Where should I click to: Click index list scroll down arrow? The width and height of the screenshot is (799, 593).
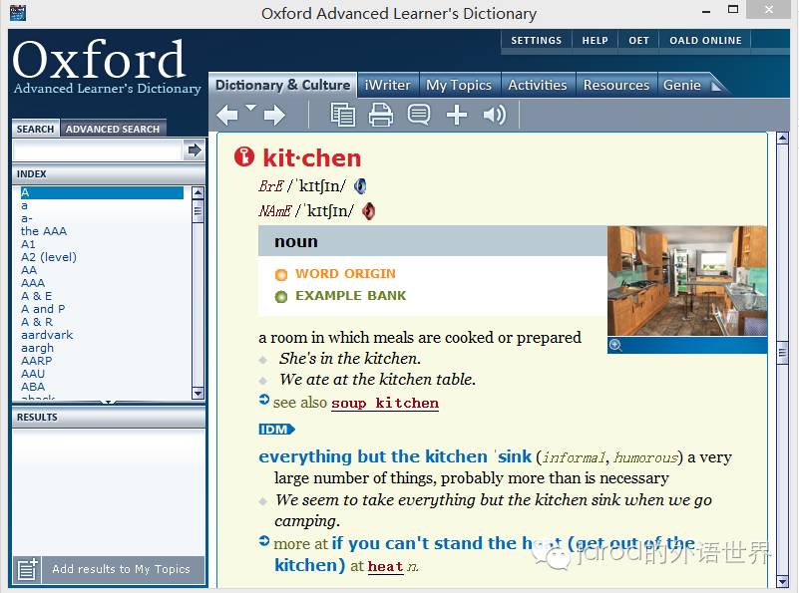click(x=198, y=393)
